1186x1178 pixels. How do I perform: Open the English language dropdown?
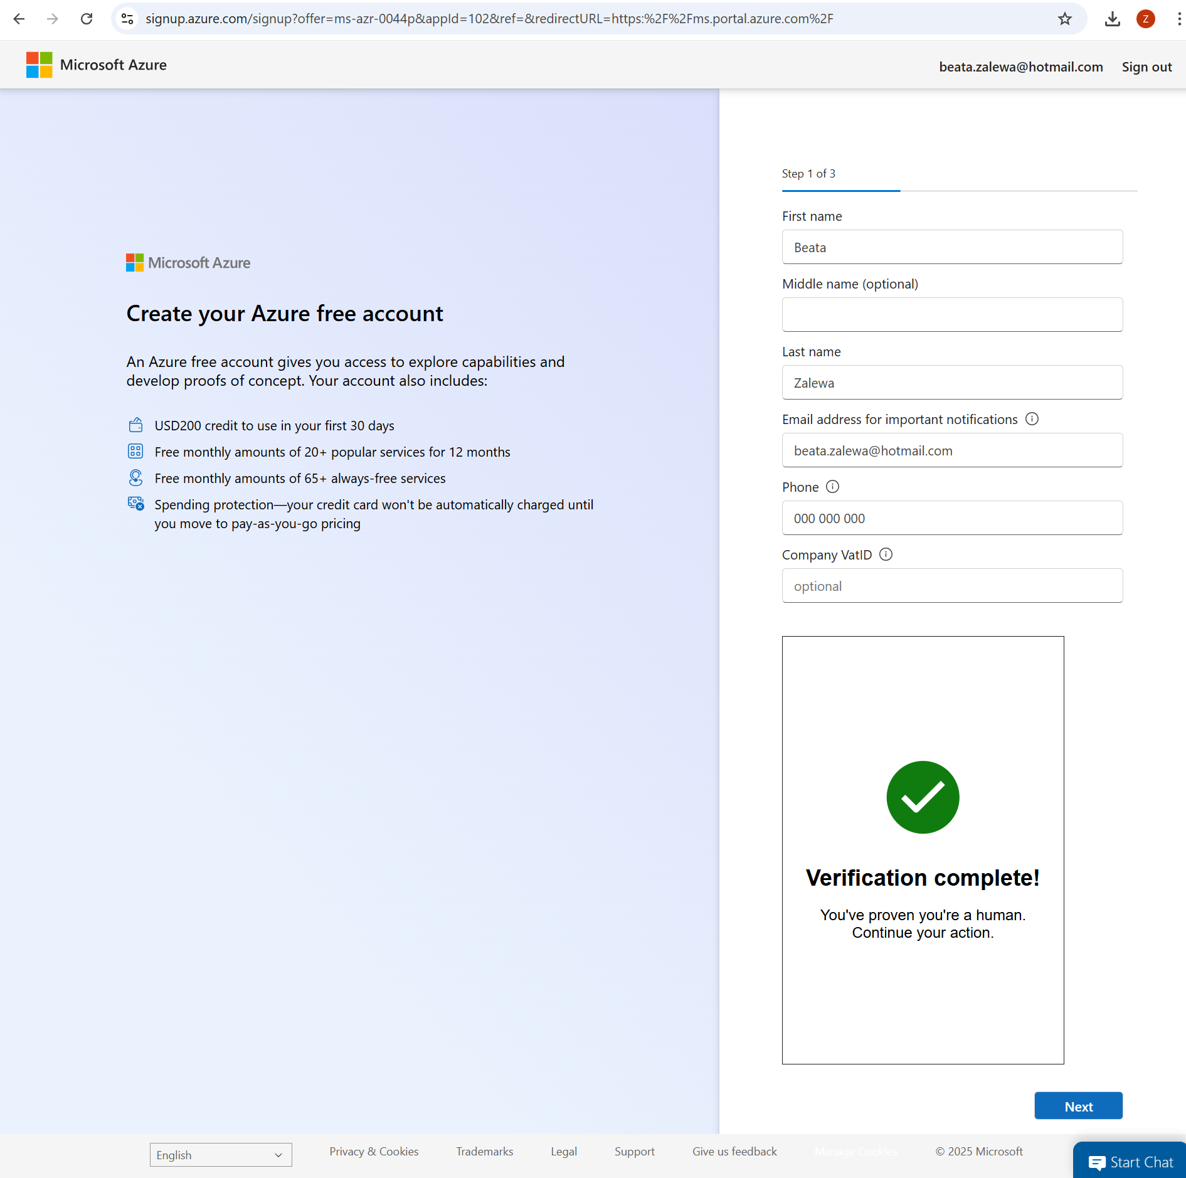pyautogui.click(x=221, y=1155)
